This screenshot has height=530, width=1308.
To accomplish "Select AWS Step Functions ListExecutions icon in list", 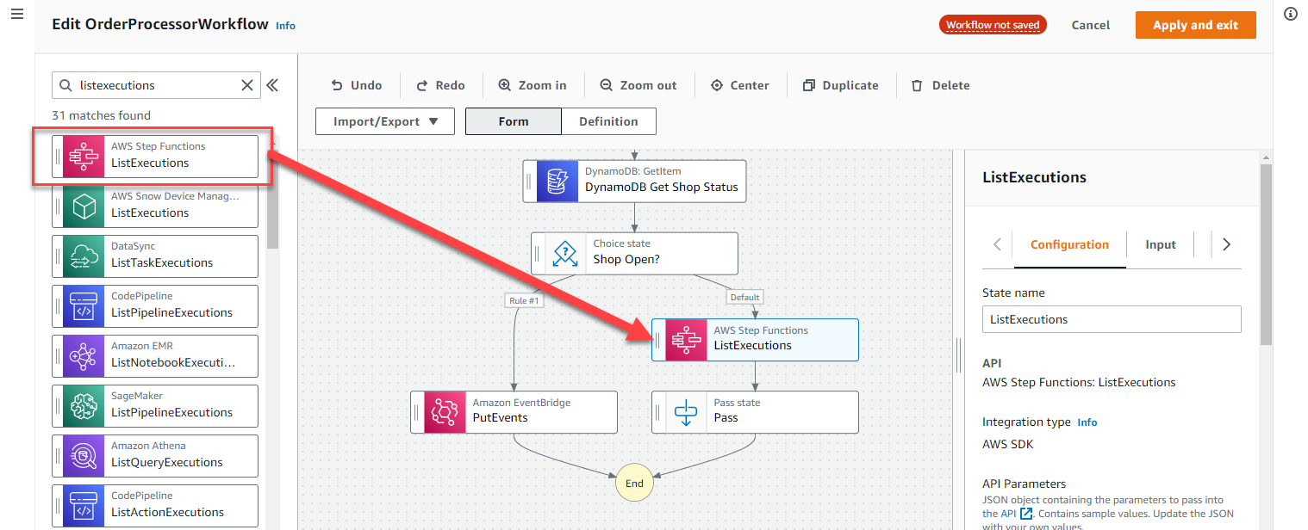I will point(83,157).
